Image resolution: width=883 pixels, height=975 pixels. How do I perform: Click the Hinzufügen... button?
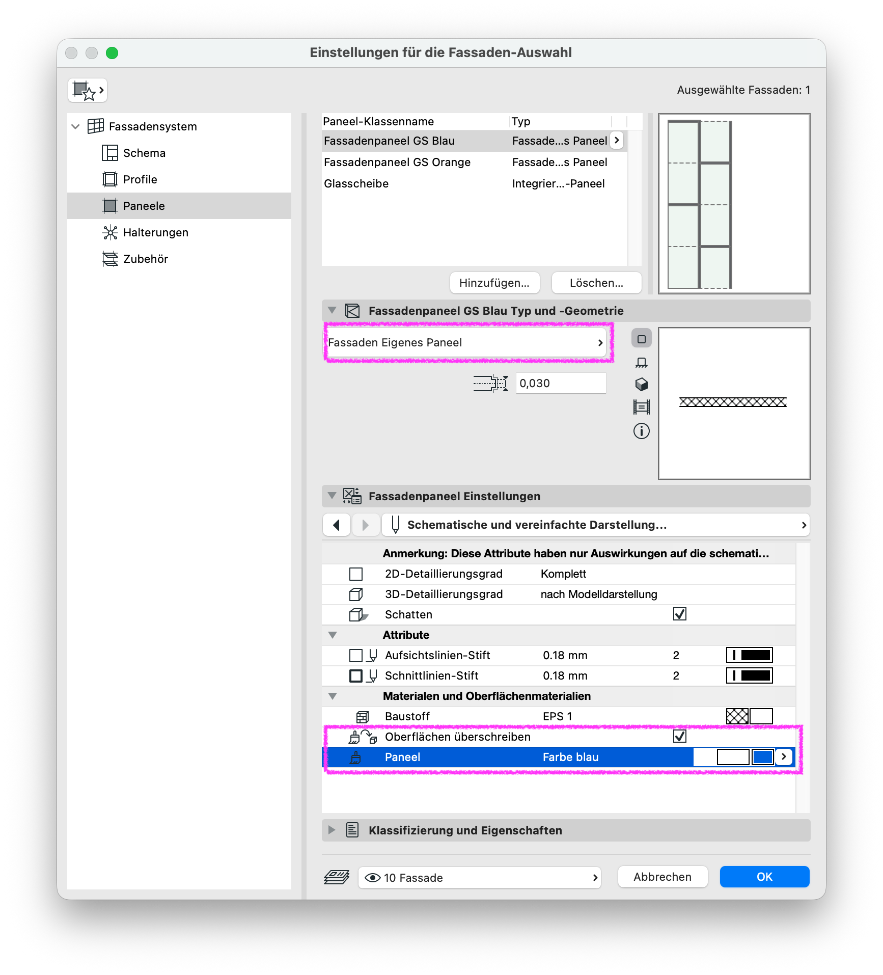point(494,283)
